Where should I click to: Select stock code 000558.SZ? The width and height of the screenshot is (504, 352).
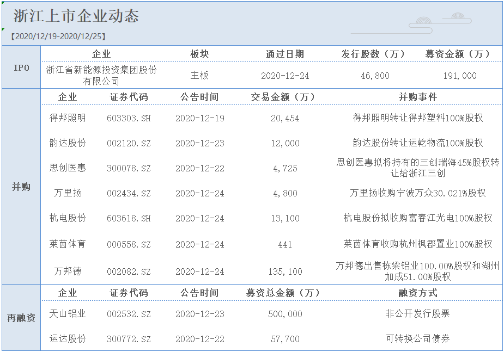[129, 244]
